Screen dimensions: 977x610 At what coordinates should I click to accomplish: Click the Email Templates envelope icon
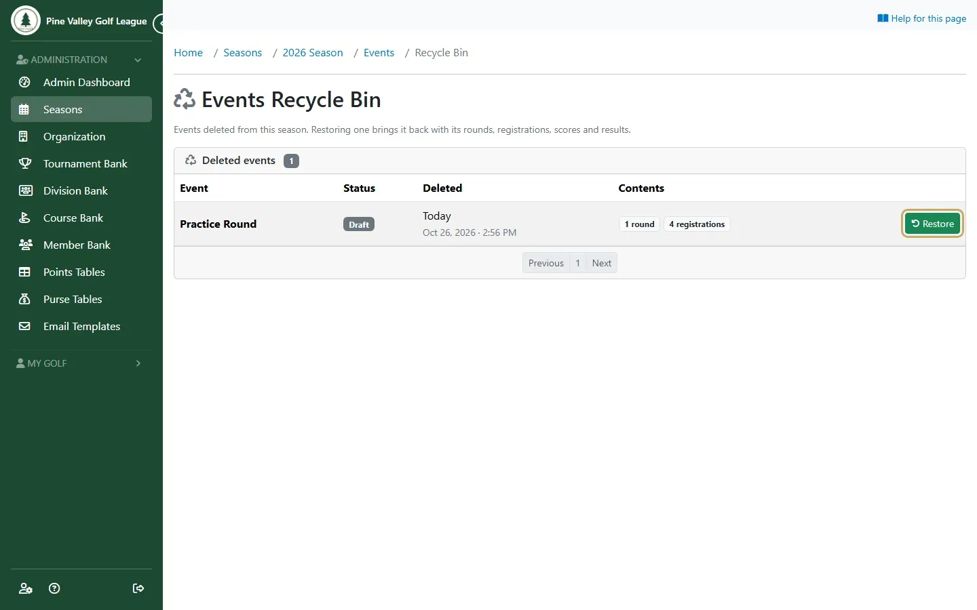25,326
